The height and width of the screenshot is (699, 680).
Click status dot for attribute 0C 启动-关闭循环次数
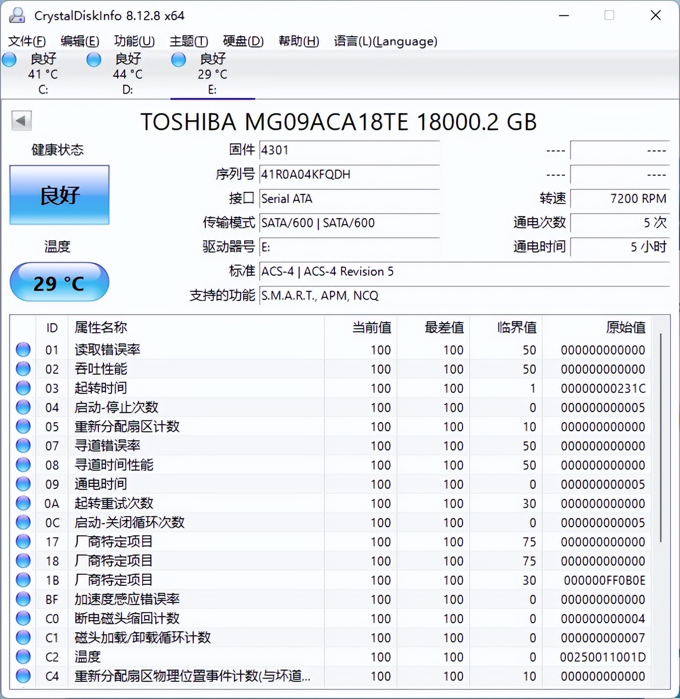(23, 522)
